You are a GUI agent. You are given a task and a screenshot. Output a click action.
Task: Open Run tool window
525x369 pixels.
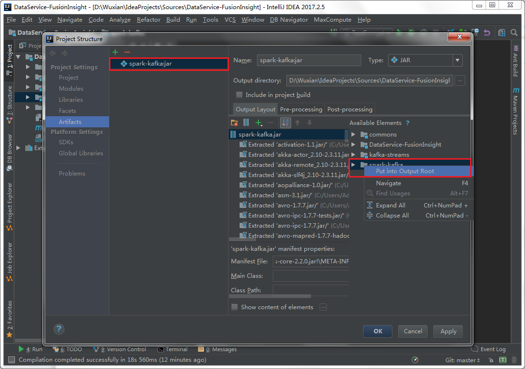click(30, 349)
